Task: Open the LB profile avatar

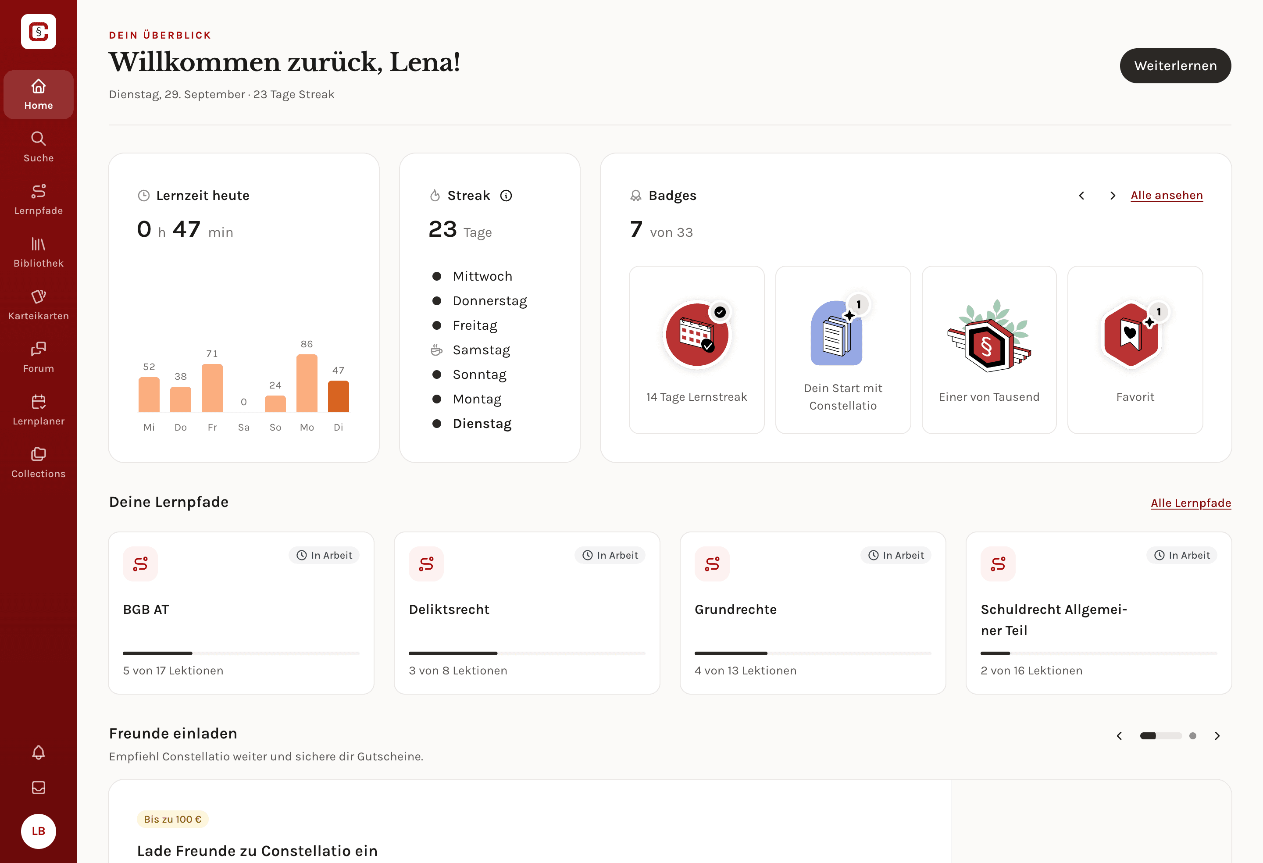Action: (x=39, y=831)
